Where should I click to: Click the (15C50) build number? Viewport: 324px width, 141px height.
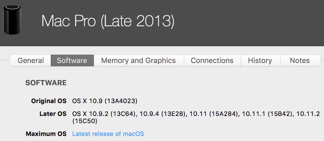85,121
